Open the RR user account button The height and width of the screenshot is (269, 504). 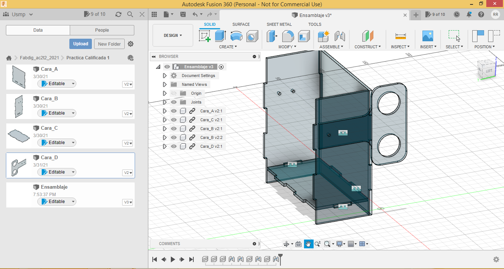(495, 14)
